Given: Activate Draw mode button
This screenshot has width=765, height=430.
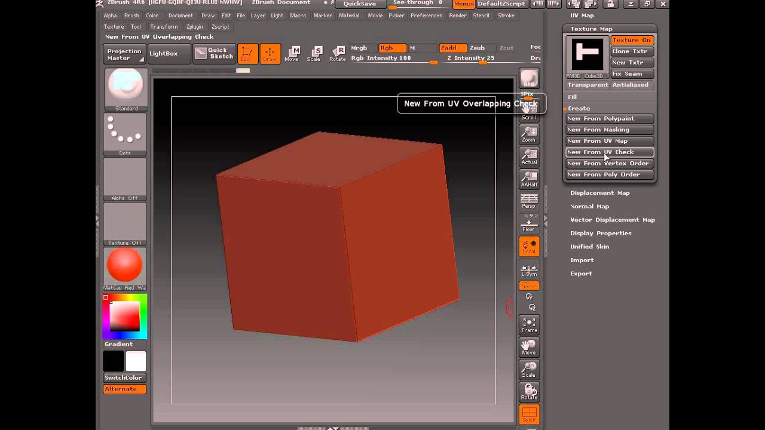Looking at the screenshot, I should (x=270, y=54).
